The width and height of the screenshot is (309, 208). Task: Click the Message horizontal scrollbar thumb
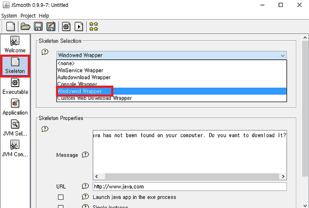tap(192, 176)
